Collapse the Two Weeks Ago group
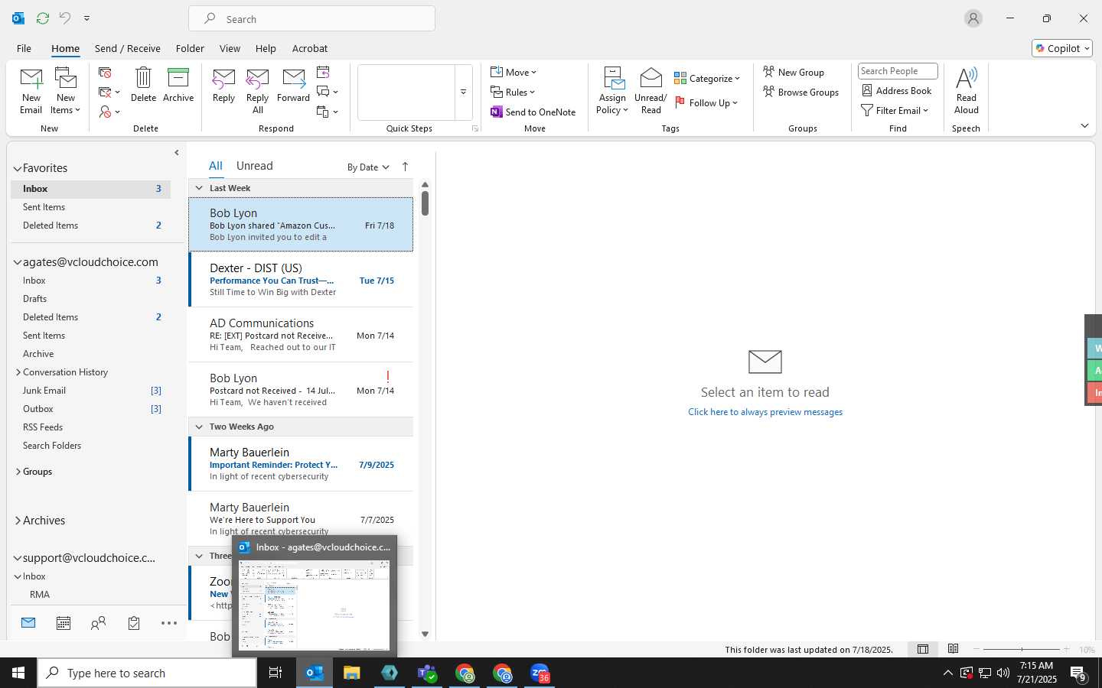 pyautogui.click(x=199, y=427)
